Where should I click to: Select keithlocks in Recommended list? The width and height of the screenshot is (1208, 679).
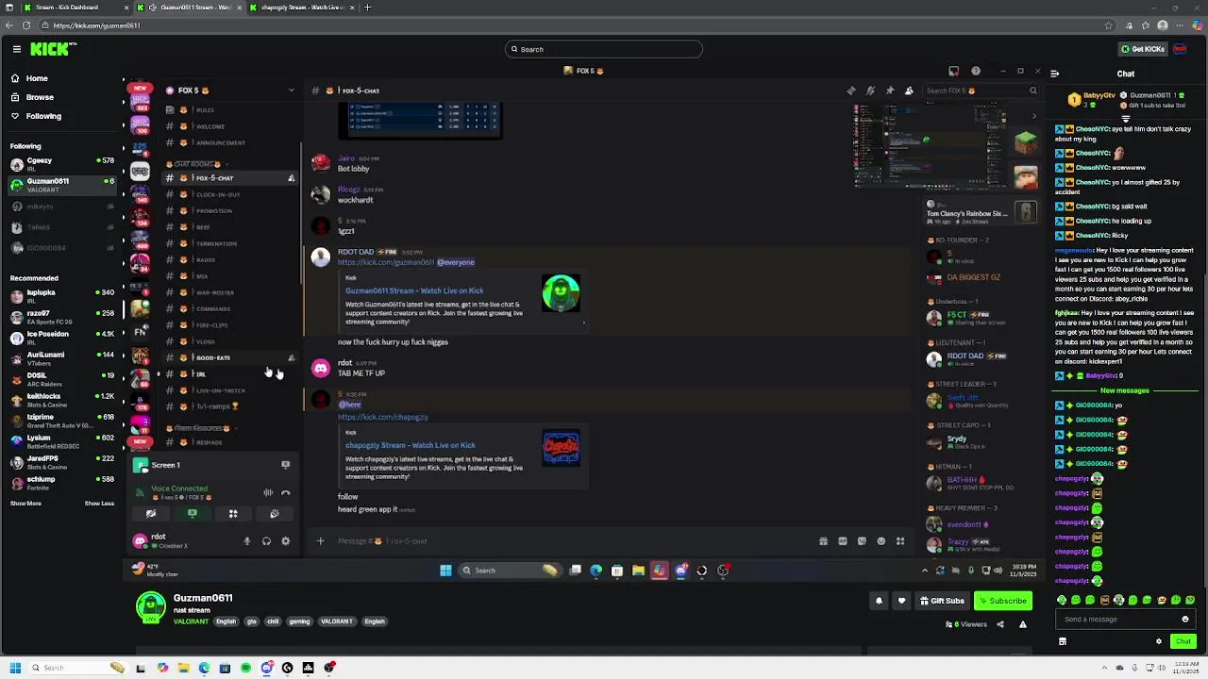61,400
